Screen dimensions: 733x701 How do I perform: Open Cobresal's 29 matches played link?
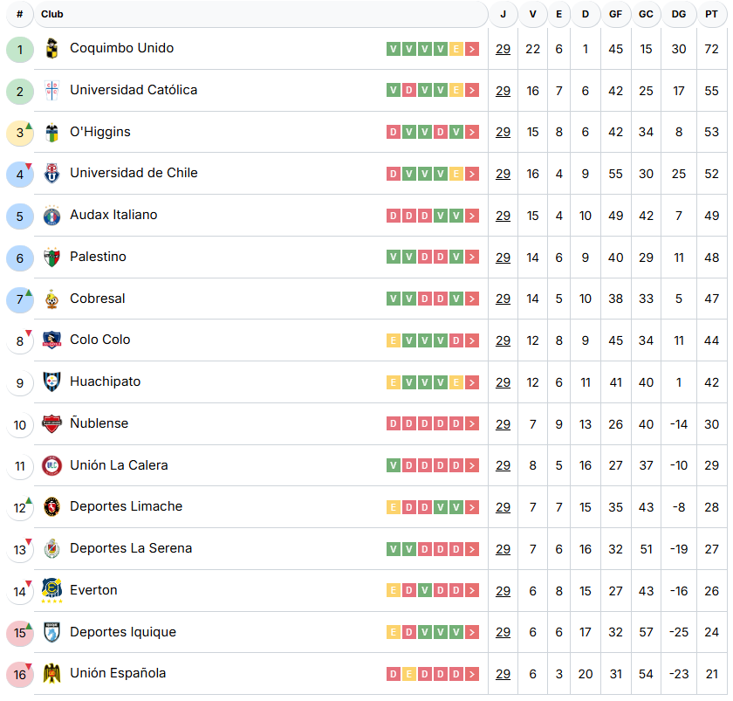coord(504,299)
